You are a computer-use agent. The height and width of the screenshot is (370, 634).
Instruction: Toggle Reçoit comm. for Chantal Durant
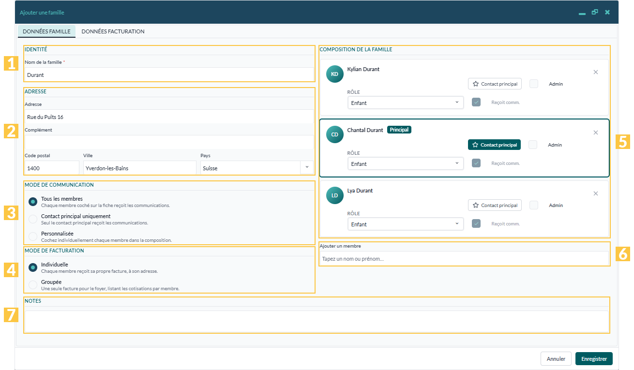(x=476, y=163)
